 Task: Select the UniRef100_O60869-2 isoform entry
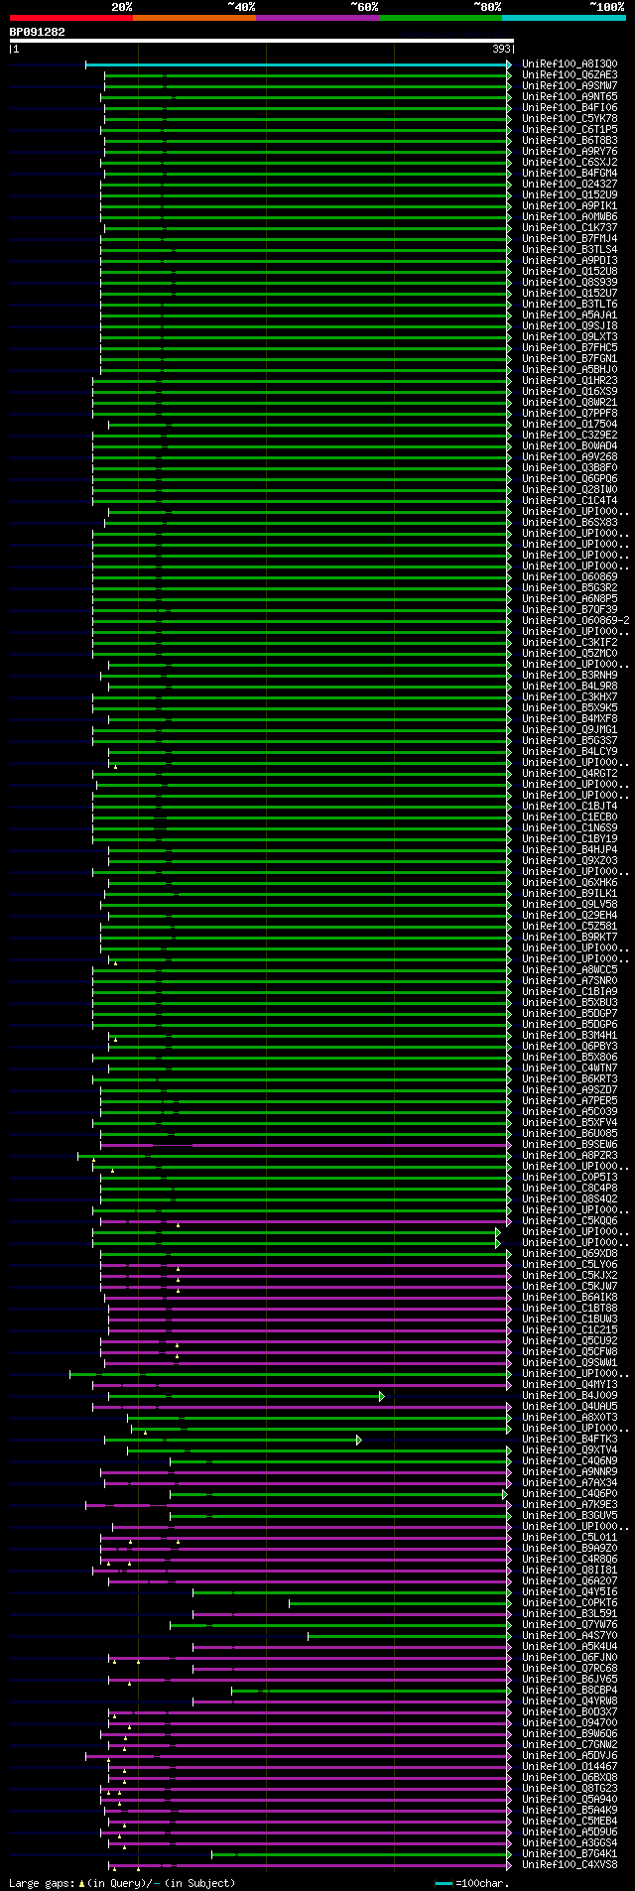(575, 621)
